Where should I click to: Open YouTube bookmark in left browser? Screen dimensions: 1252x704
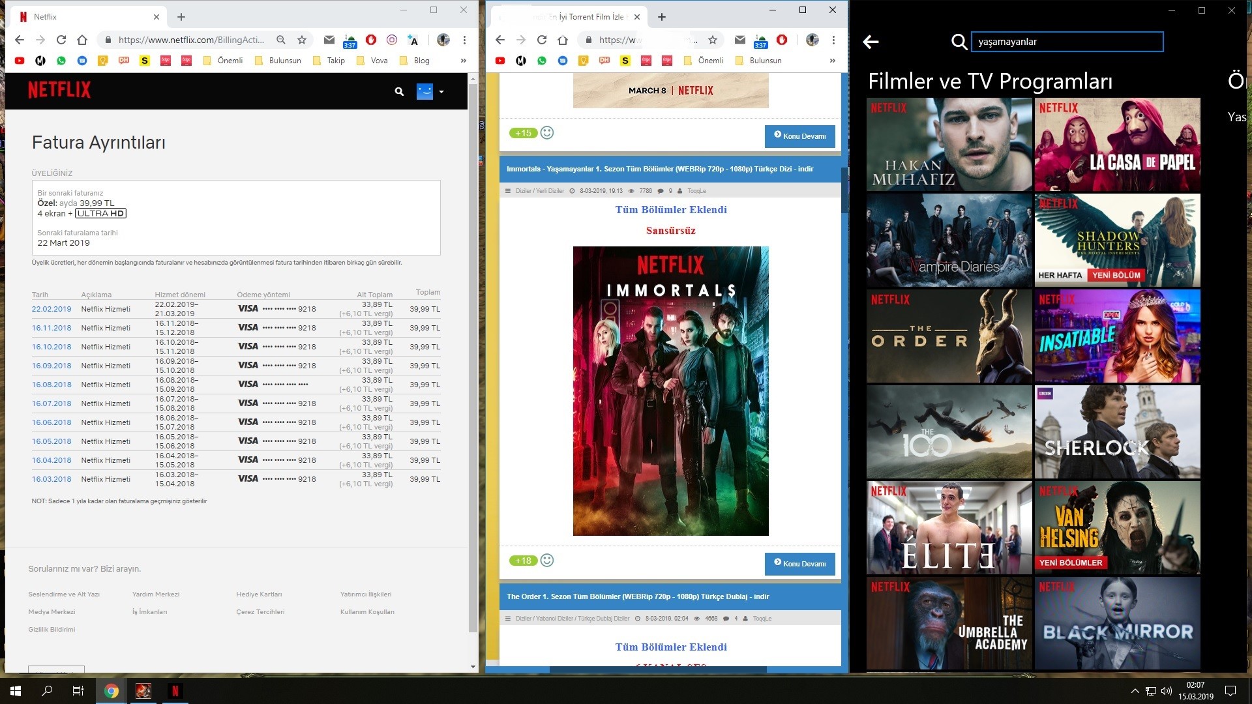pyautogui.click(x=20, y=61)
